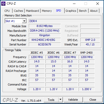The width and height of the screenshot is (104, 104).
Task: Go to the Graphics tab
Action: (x=71, y=11)
